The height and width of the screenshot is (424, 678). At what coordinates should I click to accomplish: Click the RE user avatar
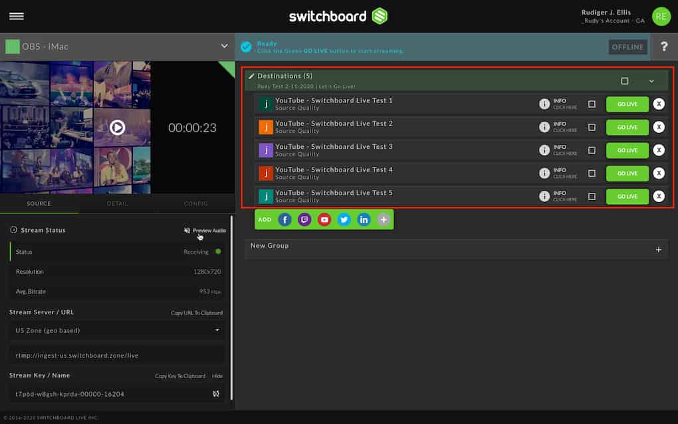661,17
